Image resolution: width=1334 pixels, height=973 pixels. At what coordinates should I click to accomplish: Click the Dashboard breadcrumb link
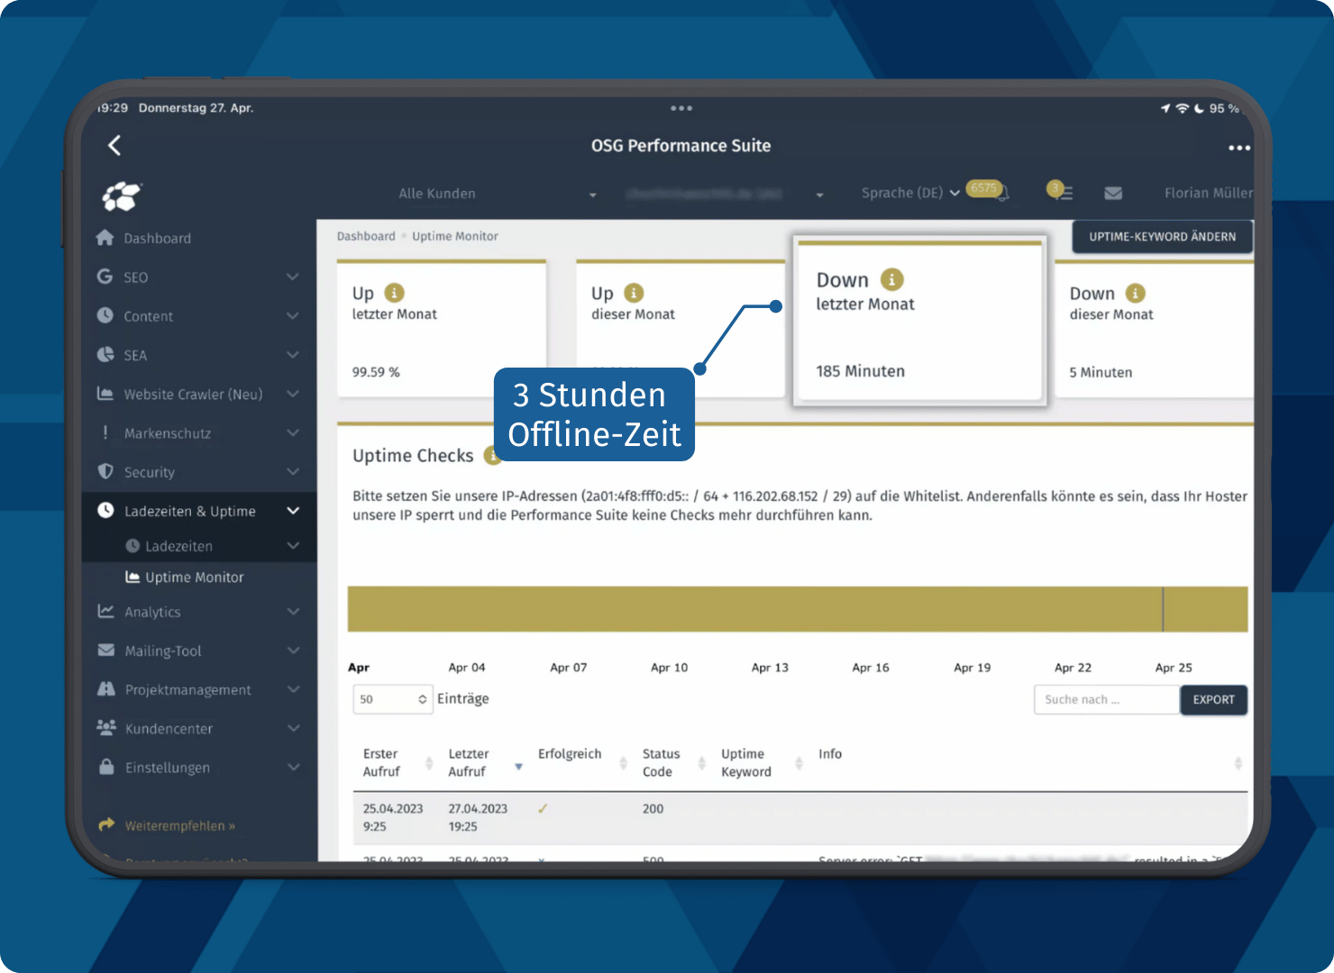[366, 236]
